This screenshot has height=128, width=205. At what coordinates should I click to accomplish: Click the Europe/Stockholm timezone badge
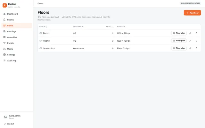click(190, 3)
